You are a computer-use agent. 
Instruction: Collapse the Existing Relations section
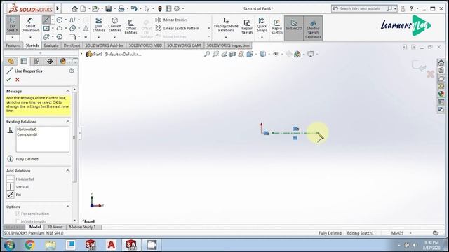click(68, 122)
